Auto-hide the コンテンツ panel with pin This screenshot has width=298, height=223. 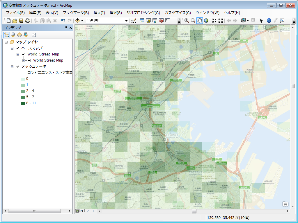[66, 28]
